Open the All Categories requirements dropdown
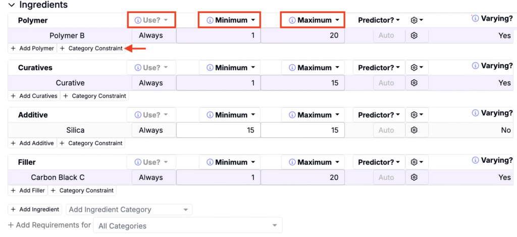The width and height of the screenshot is (517, 237). tap(188, 225)
